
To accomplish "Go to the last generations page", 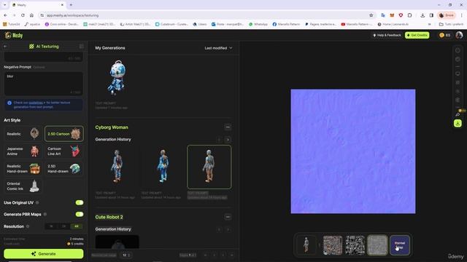I will [232, 255].
